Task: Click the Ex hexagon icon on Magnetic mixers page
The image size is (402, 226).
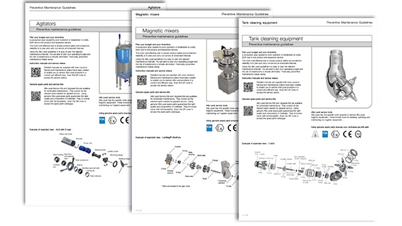Action: 219,128
